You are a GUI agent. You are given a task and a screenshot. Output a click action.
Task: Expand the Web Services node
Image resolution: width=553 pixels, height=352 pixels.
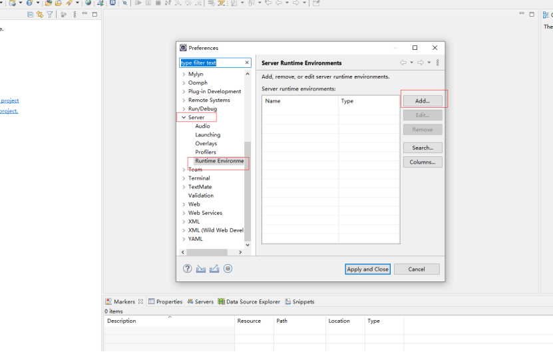coord(184,213)
